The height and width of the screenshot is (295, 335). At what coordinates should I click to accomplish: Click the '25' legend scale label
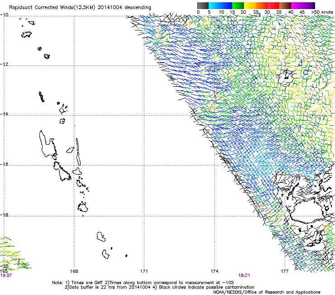(x=255, y=12)
